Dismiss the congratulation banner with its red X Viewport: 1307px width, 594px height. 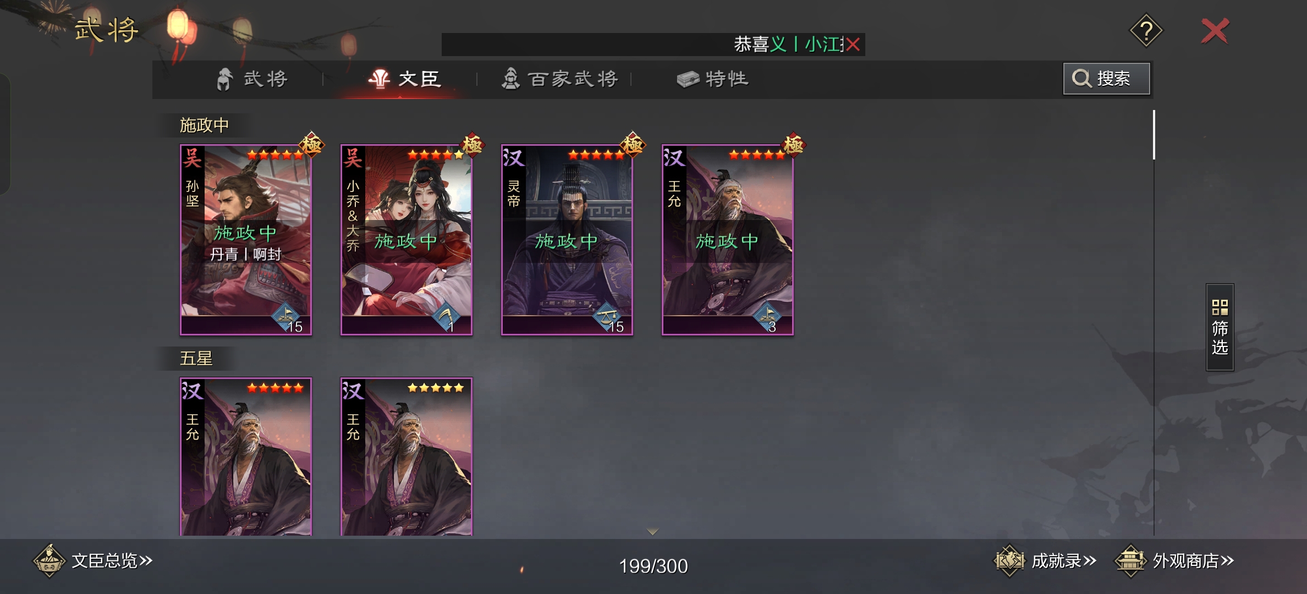[853, 45]
